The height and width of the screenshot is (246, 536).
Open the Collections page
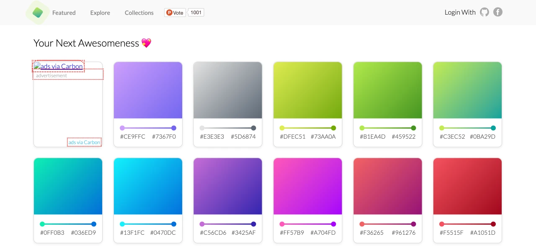point(139,13)
